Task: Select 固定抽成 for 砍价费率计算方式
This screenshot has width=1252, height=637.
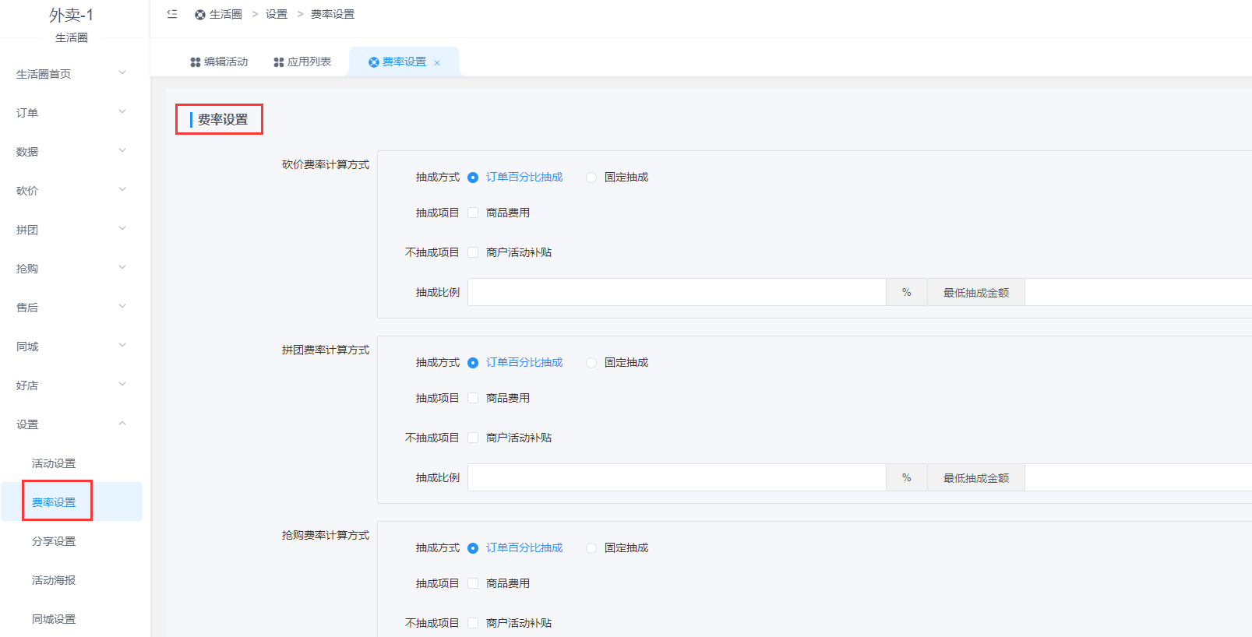Action: coord(591,178)
